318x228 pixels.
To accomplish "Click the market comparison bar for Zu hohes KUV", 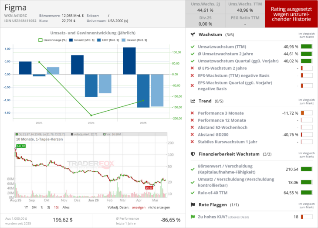I will [307, 217].
